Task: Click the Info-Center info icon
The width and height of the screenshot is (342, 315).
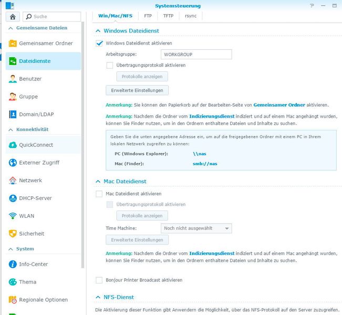Action: [x=13, y=264]
